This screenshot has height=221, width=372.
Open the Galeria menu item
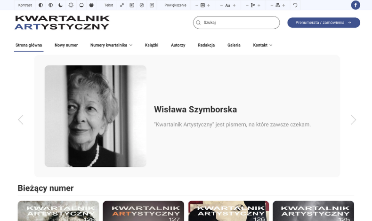coord(234,45)
